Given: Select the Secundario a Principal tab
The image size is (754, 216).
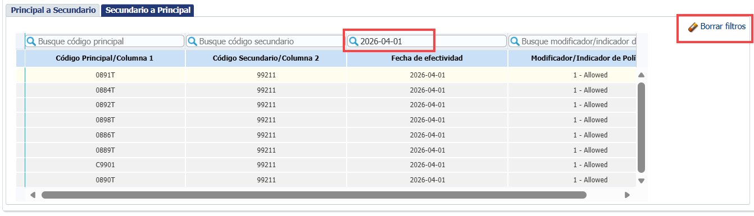Looking at the screenshot, I should [x=148, y=10].
